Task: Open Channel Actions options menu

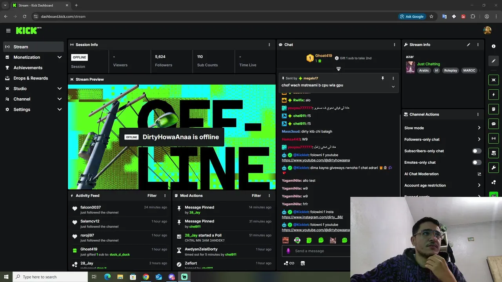Action: (x=478, y=114)
